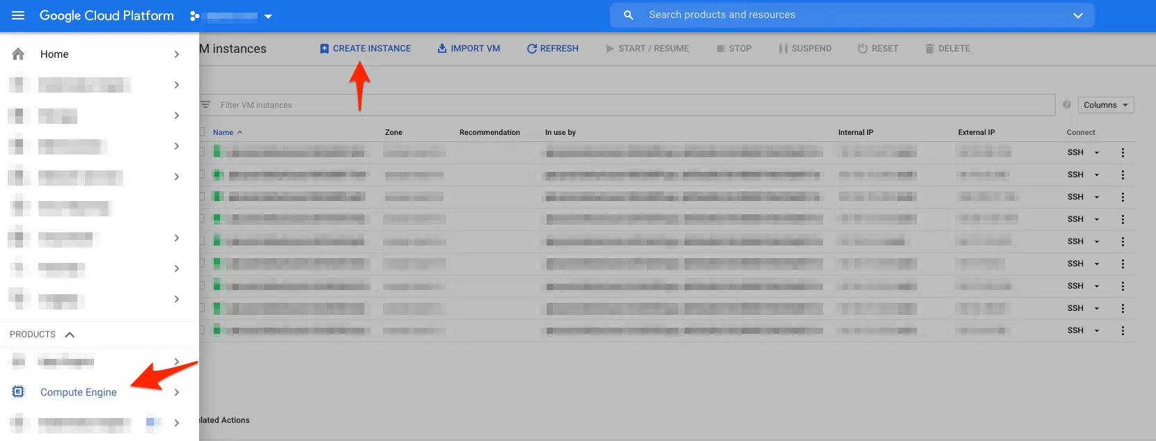Expand the Compute Engine submenu chevron
Image resolution: width=1156 pixels, height=441 pixels.
click(x=177, y=392)
